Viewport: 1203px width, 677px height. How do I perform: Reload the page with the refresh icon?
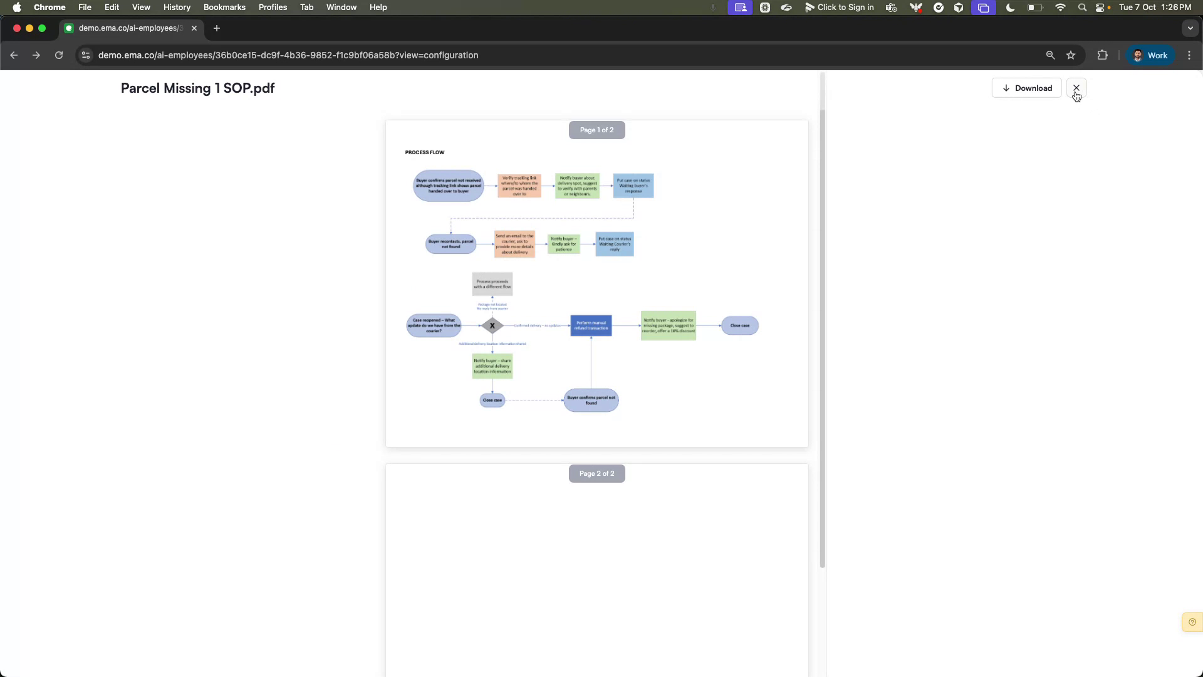58,55
